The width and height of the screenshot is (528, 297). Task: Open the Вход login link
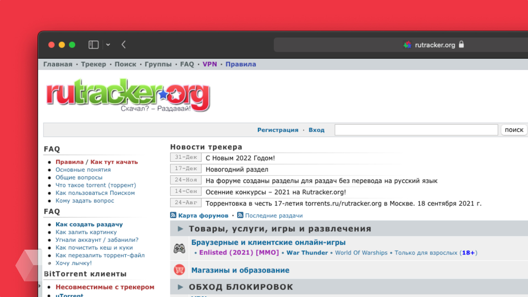pos(317,130)
